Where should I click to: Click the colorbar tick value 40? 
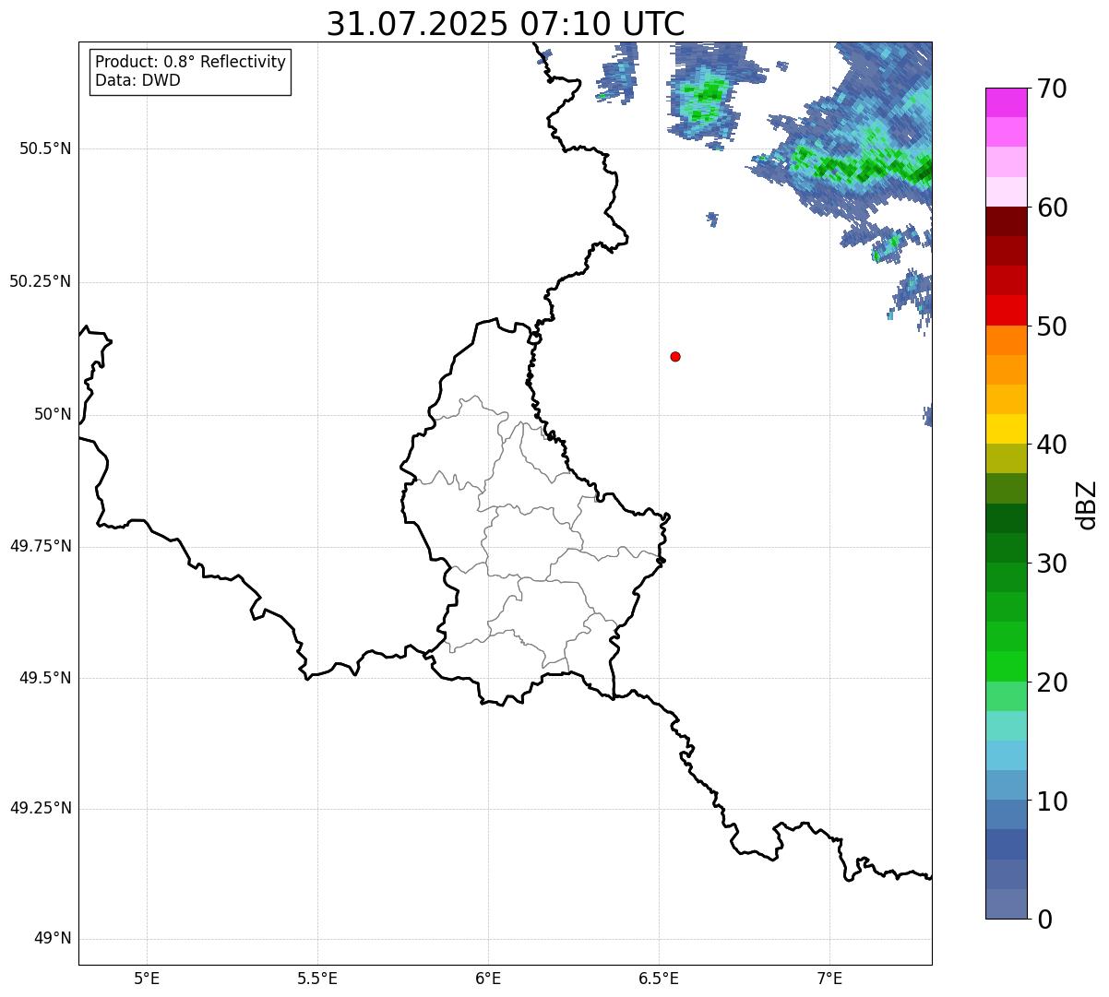point(1052,445)
